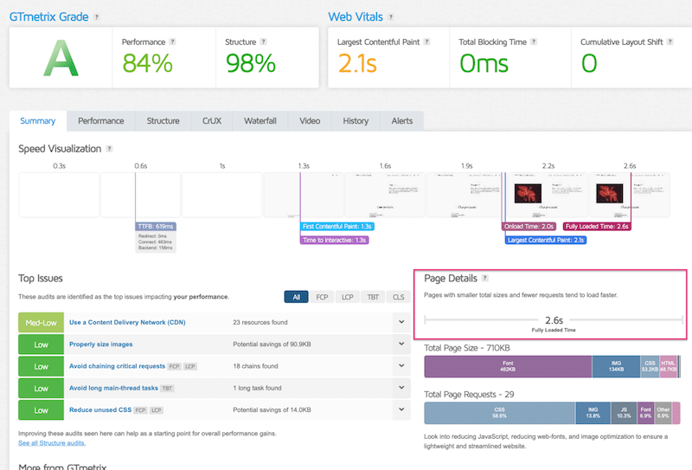Click the Performance score help icon
Screen dimensions: 692x470
(172, 42)
